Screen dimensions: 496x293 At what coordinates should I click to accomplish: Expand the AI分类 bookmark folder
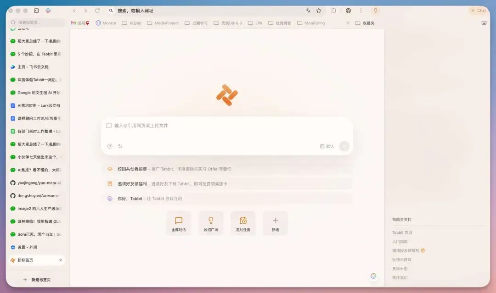coord(131,23)
